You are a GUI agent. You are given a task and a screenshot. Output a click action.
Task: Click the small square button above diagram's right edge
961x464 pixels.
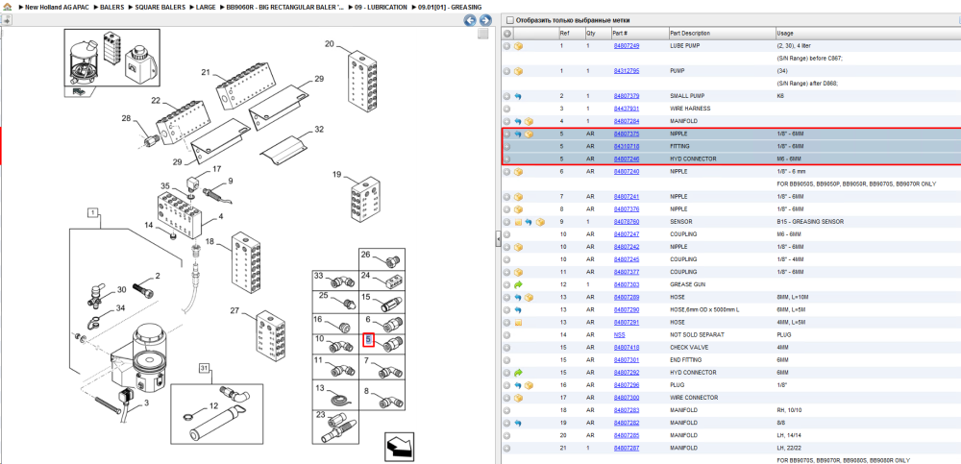click(x=483, y=34)
